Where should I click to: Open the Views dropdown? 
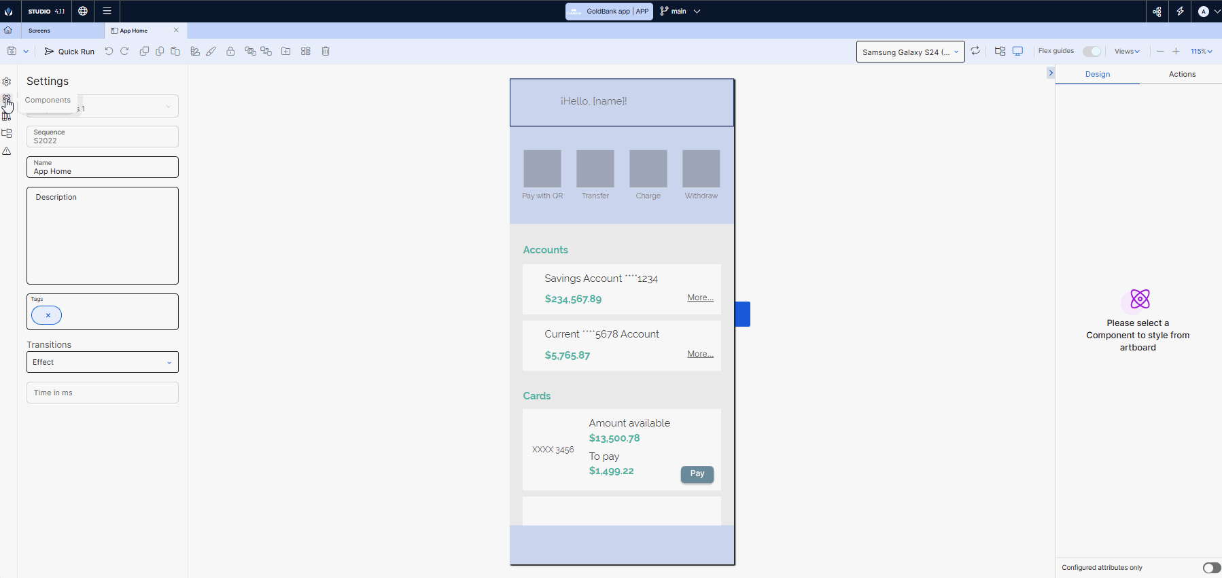1127,52
